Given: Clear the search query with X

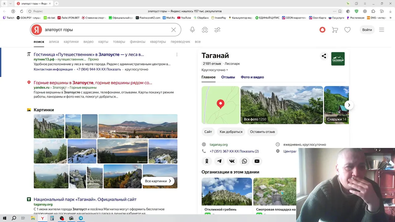Looking at the screenshot, I should [x=173, y=30].
